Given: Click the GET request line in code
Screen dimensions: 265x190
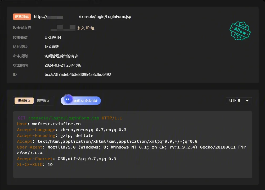Looking at the screenshot, I should coord(70,118).
